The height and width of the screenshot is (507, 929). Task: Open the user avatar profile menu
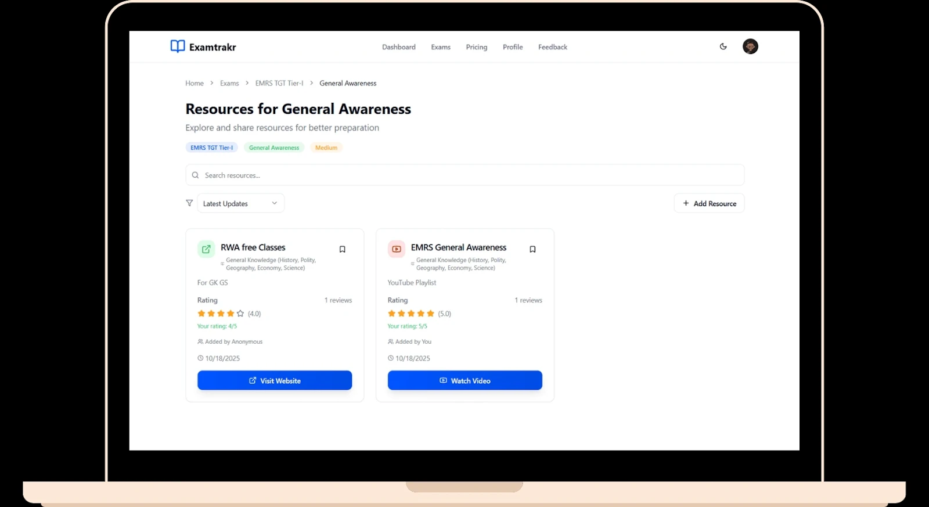[x=750, y=46]
